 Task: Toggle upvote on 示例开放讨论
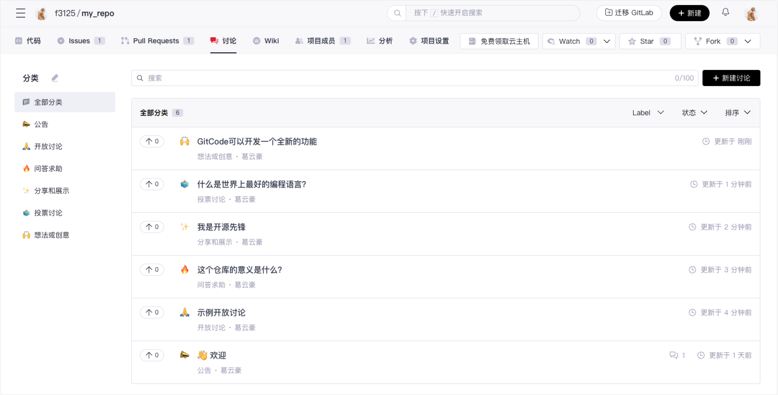click(x=152, y=312)
